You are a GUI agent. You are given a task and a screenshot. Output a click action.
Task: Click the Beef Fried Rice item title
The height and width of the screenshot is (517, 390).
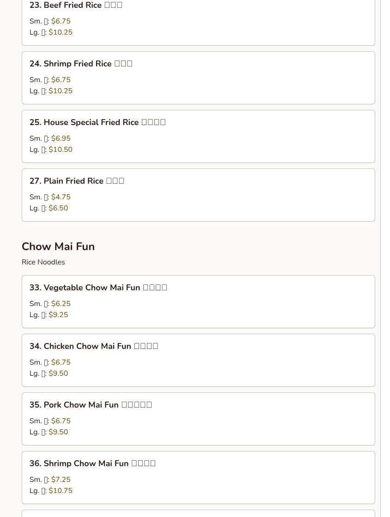tap(76, 6)
